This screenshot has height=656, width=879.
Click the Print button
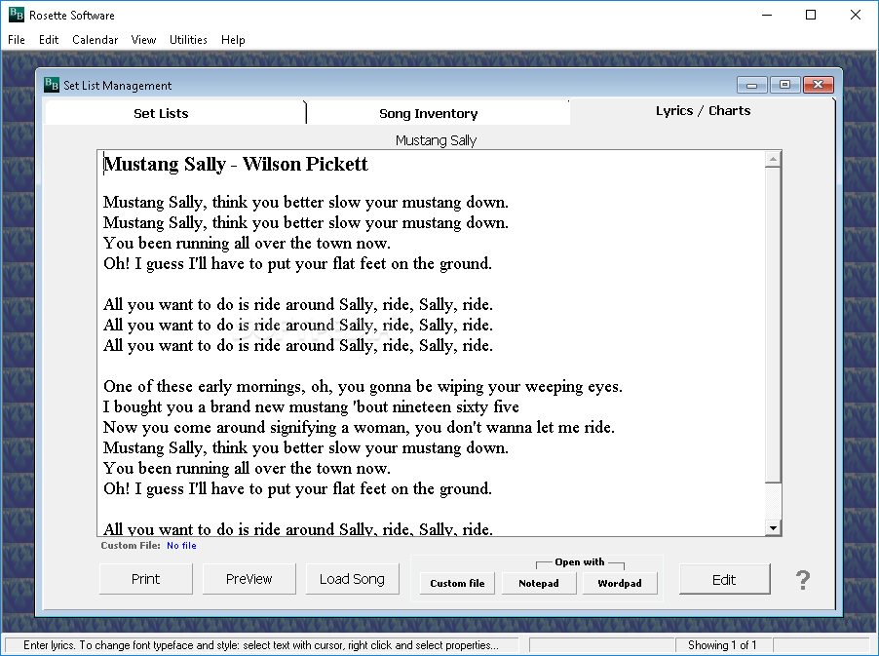146,579
